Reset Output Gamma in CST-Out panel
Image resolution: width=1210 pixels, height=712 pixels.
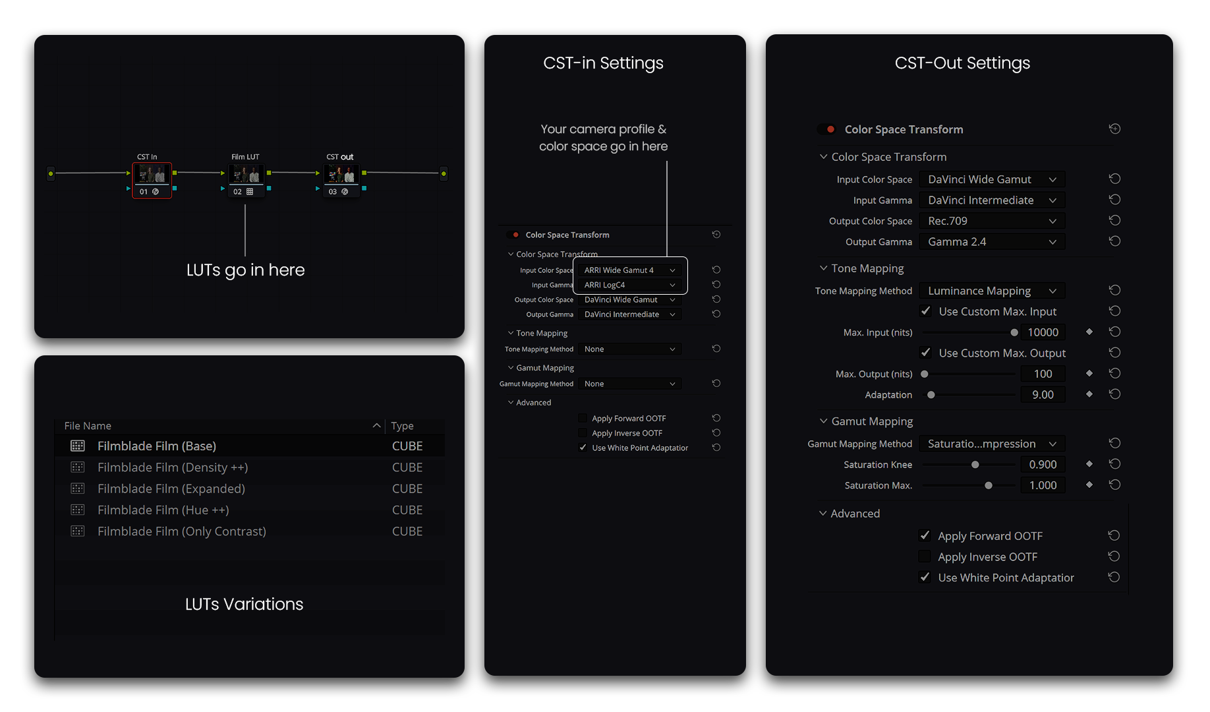click(x=1114, y=241)
